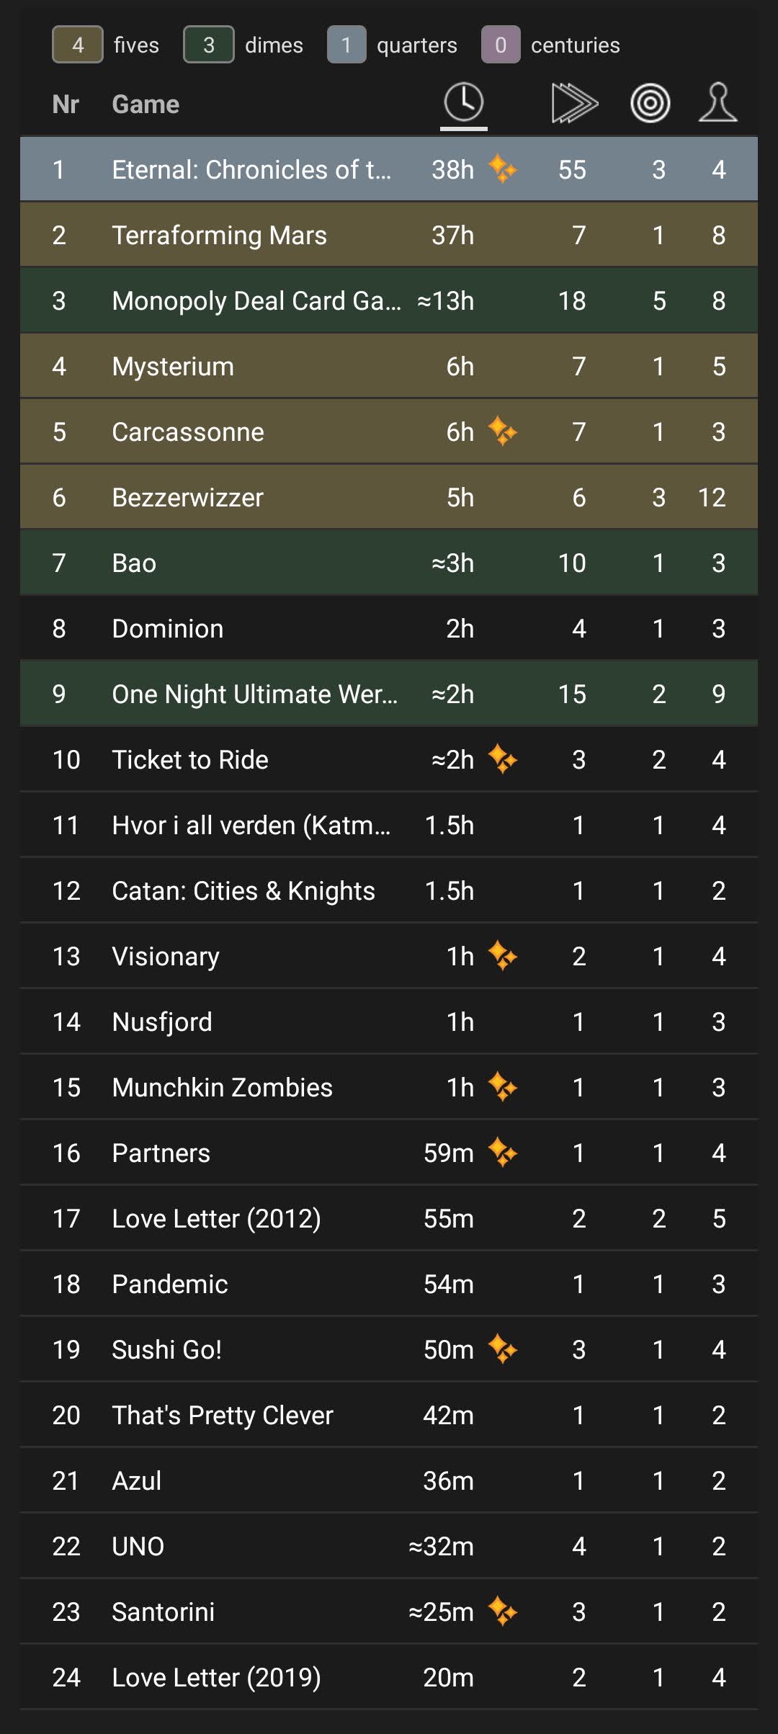Click sparkle icon beside Ticket to Ride
The image size is (778, 1734).
coord(502,759)
